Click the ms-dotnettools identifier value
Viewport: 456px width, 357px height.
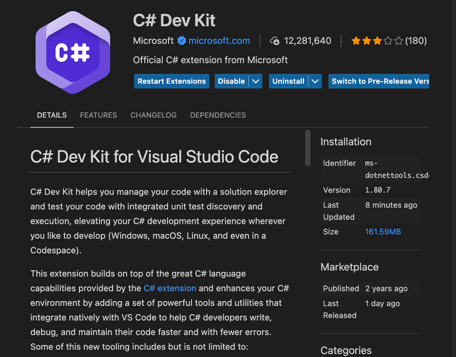tap(397, 169)
